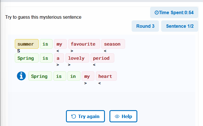
Task: Open the Help button
Action: pyautogui.click(x=123, y=116)
